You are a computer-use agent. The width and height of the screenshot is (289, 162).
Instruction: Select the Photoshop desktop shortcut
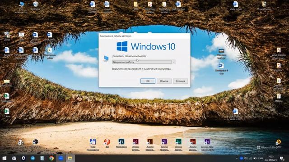(121, 144)
